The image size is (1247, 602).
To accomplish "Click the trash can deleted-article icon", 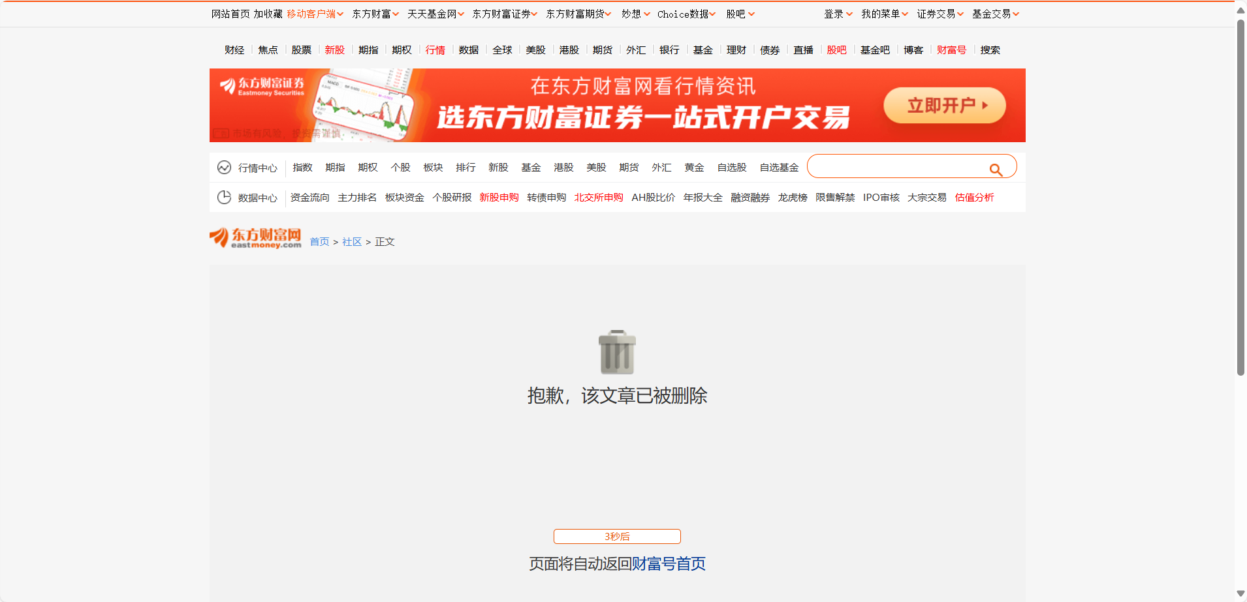I will (x=617, y=352).
